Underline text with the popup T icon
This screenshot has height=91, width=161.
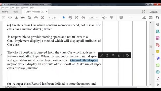click(x=107, y=55)
